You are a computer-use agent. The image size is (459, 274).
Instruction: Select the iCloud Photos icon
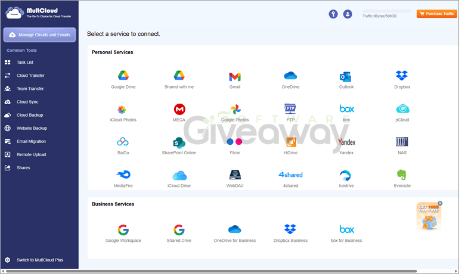[122, 110]
